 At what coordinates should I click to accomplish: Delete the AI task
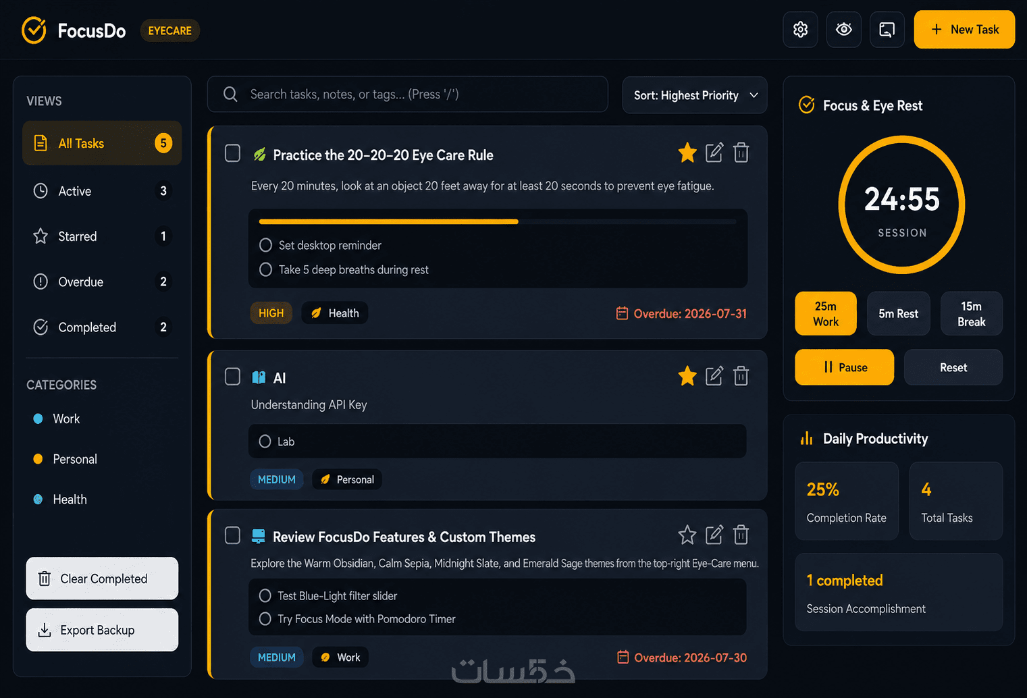tap(741, 376)
